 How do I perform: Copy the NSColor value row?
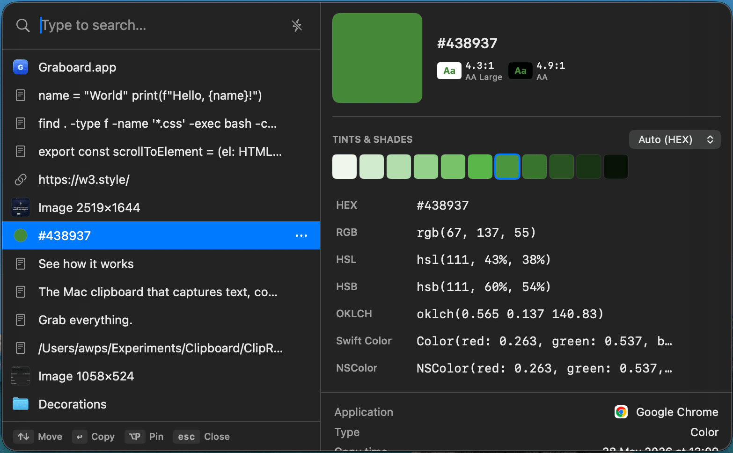click(527, 368)
